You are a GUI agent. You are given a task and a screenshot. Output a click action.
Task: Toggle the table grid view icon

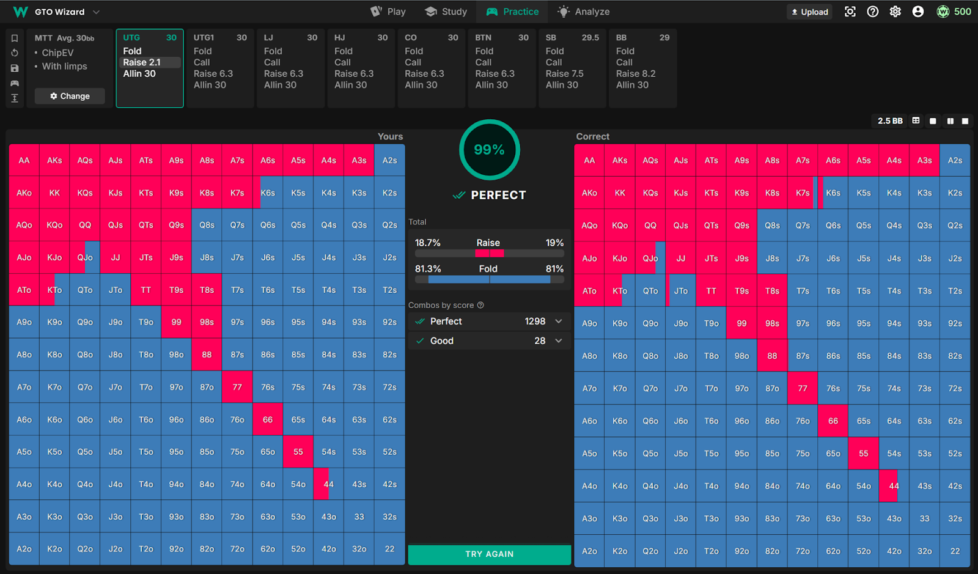click(916, 121)
